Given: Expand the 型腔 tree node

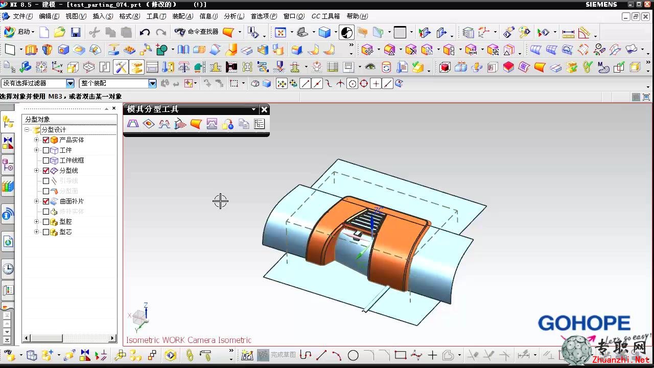Looking at the screenshot, I should pyautogui.click(x=36, y=222).
